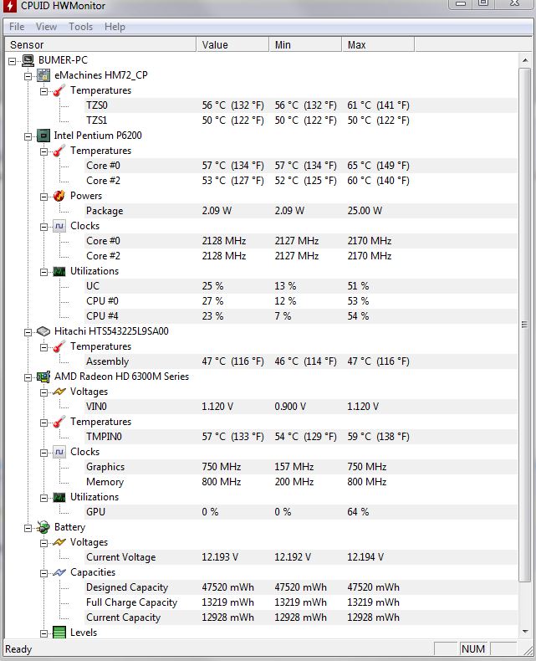Collapse the CPU Utilizations group
The image size is (536, 661).
coord(43,271)
